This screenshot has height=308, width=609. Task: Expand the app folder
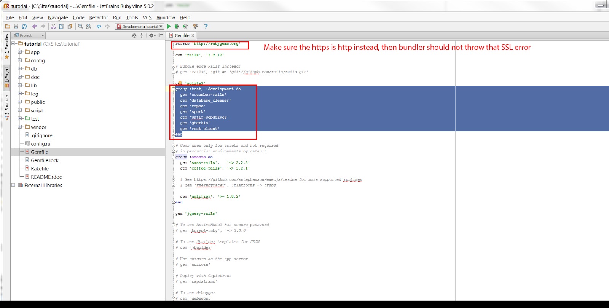point(20,52)
